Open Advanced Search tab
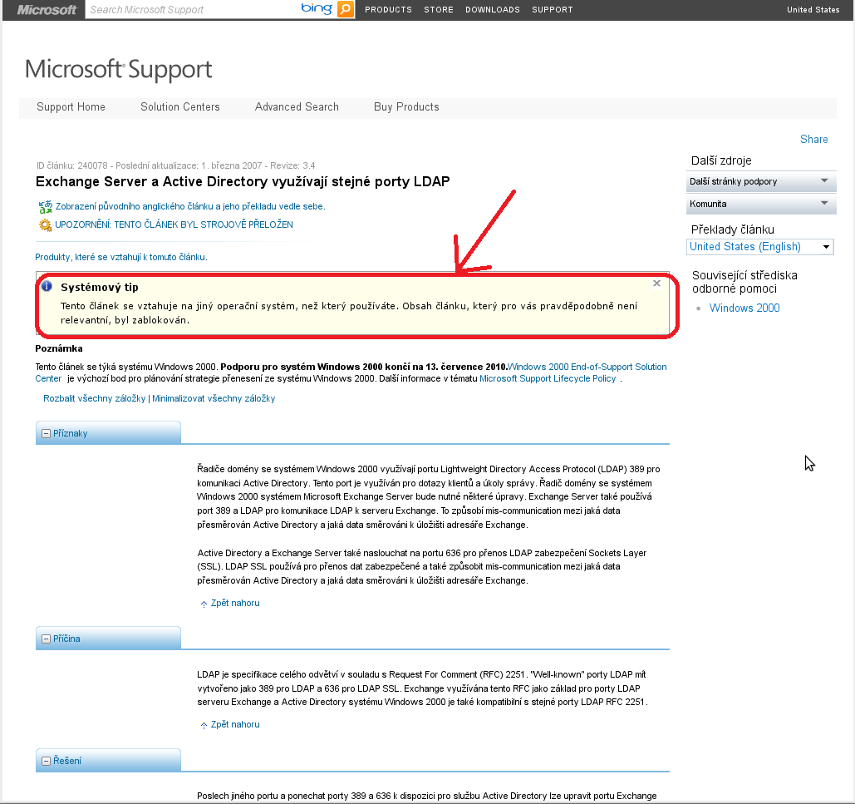 297,107
